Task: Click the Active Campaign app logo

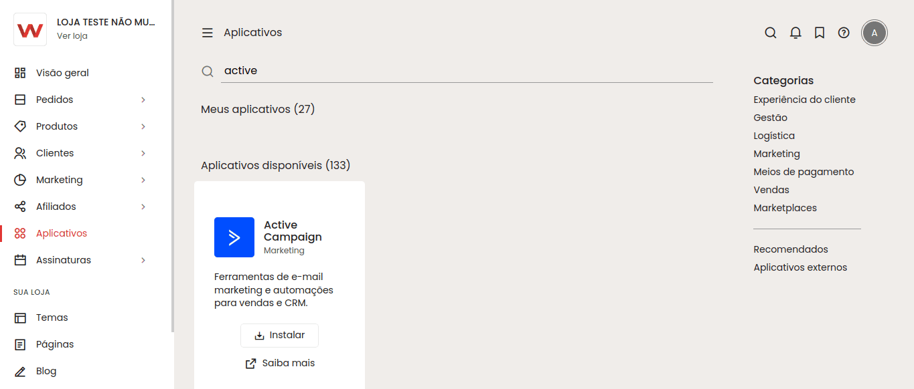Action: click(x=234, y=237)
